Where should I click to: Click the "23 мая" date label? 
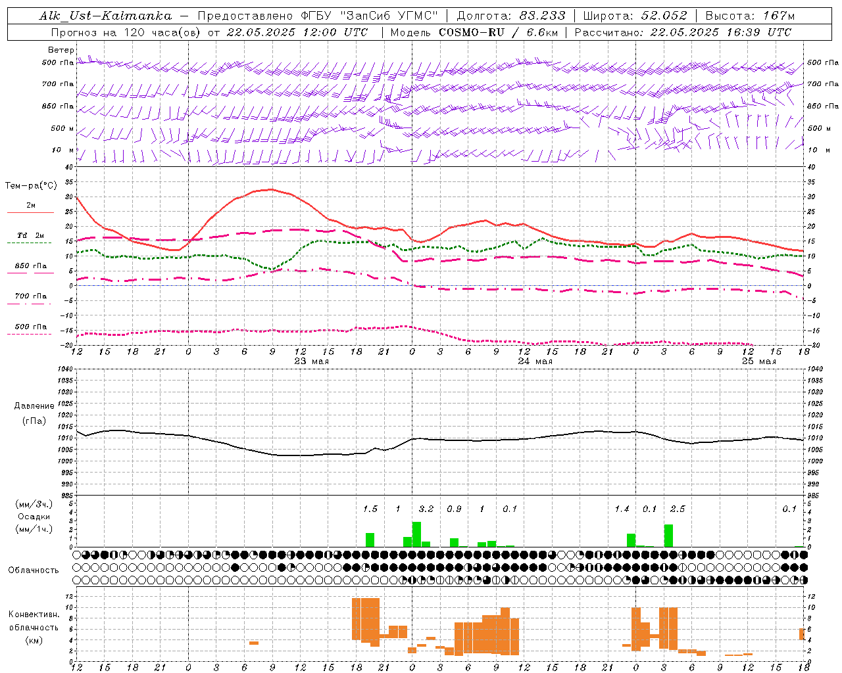tap(312, 361)
